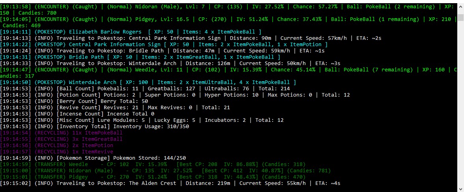The height and width of the screenshot is (192, 464).
Task: Click 'Pokemon Stored: 144/250' text
Action: click(x=149, y=158)
